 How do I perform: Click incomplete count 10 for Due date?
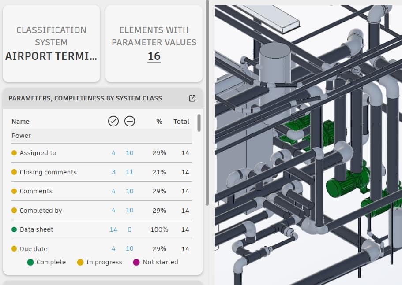(129, 249)
